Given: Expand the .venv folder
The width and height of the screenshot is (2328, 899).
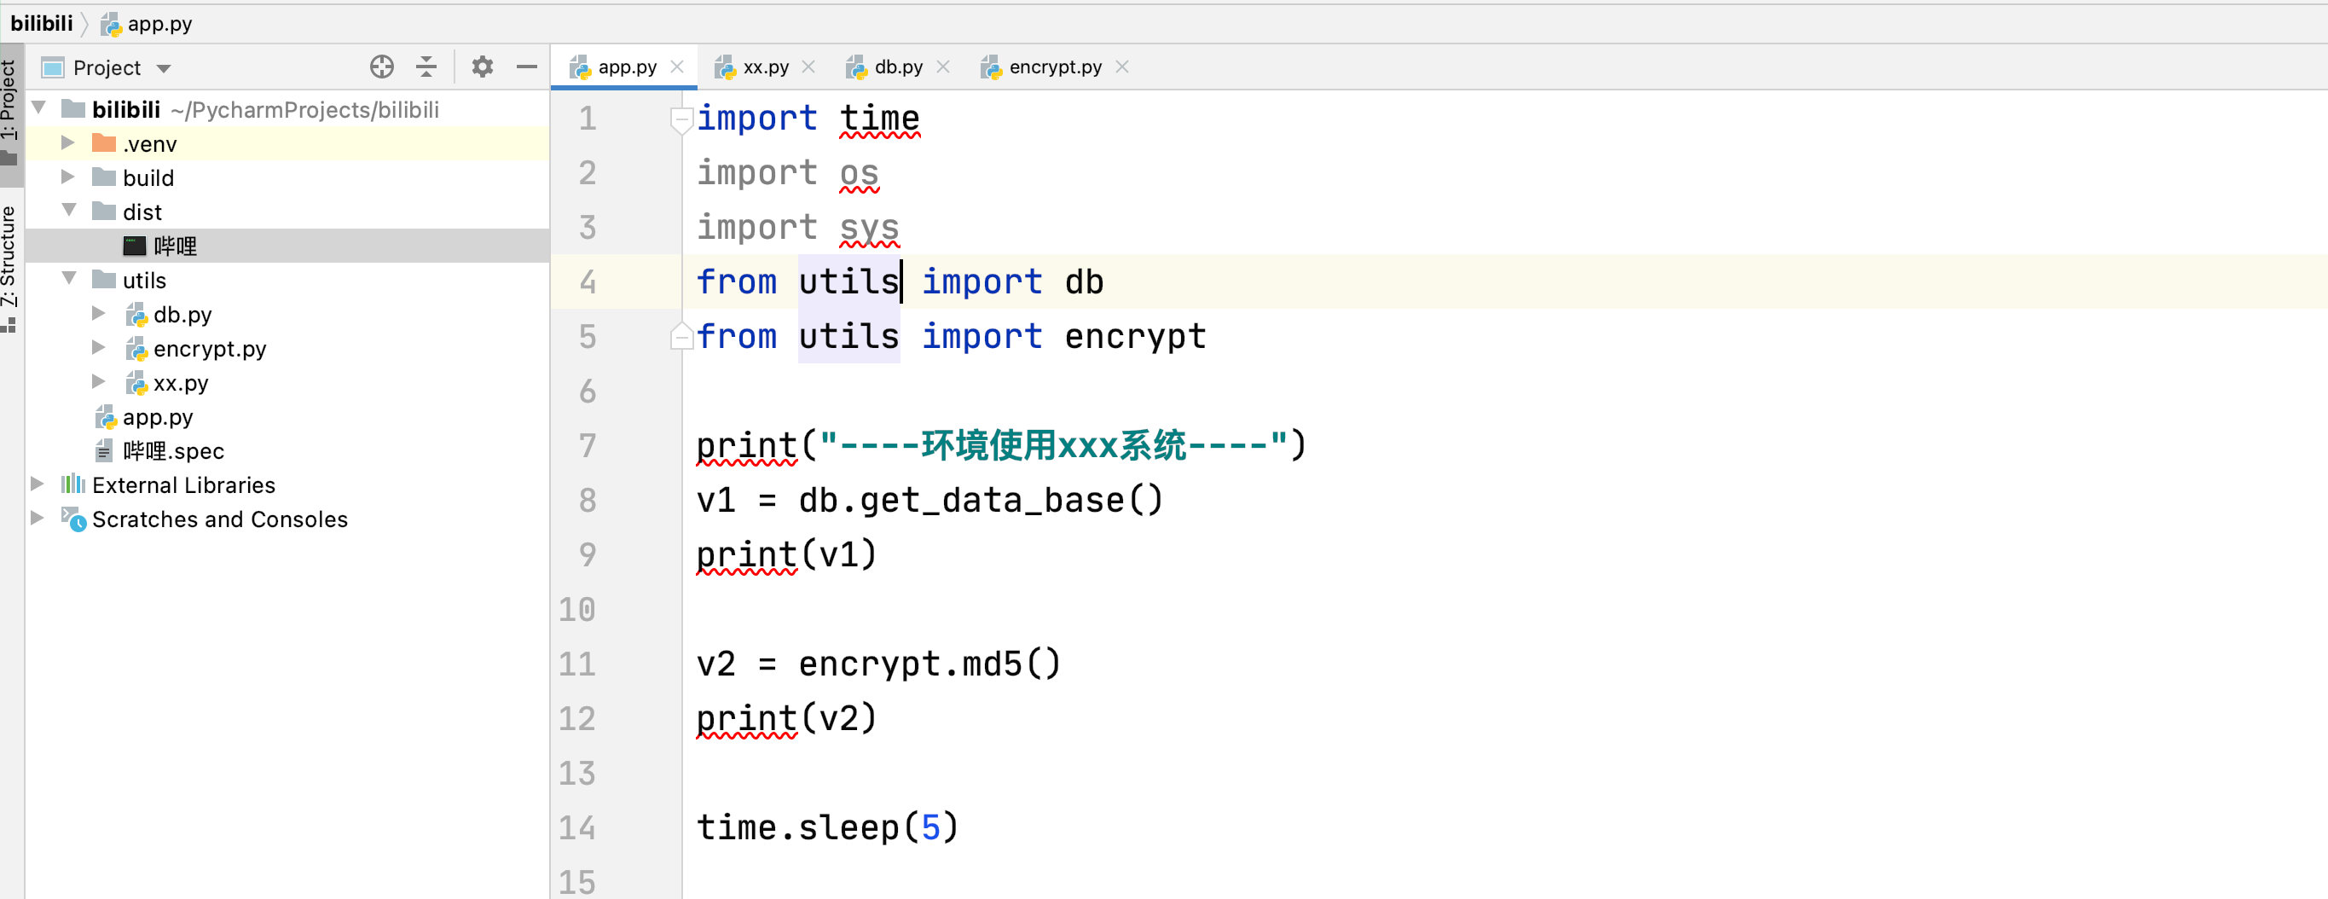Looking at the screenshot, I should point(67,142).
